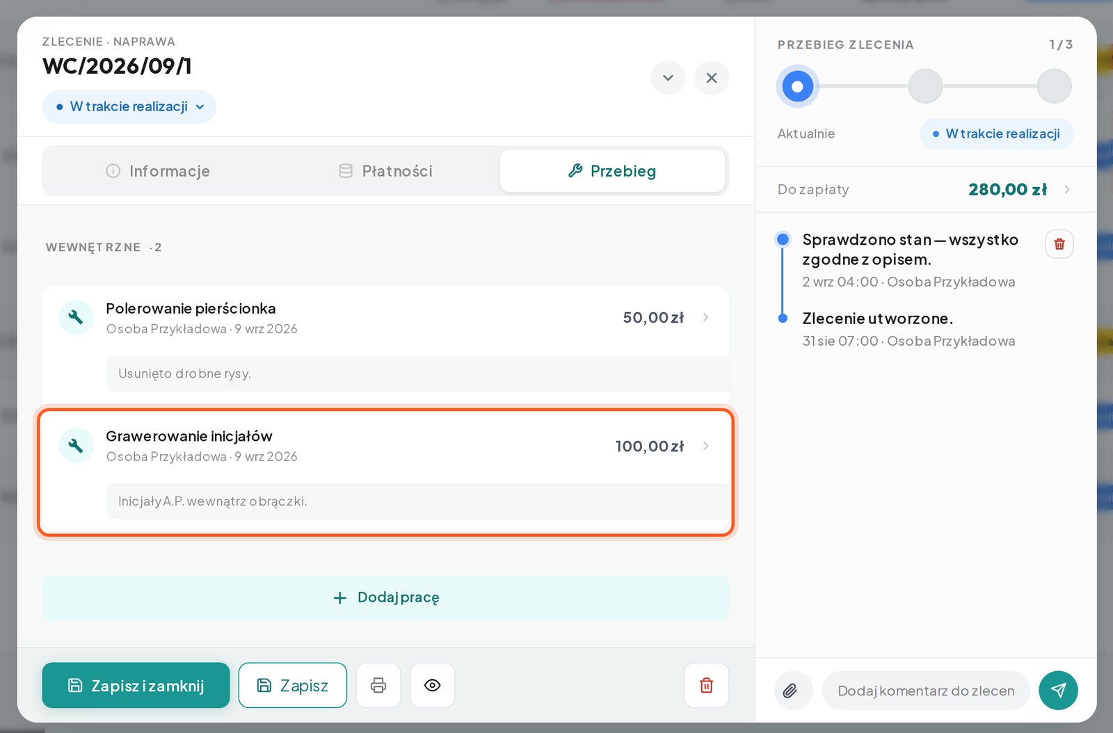The height and width of the screenshot is (733, 1113).
Task: Click the print icon button
Action: [378, 685]
